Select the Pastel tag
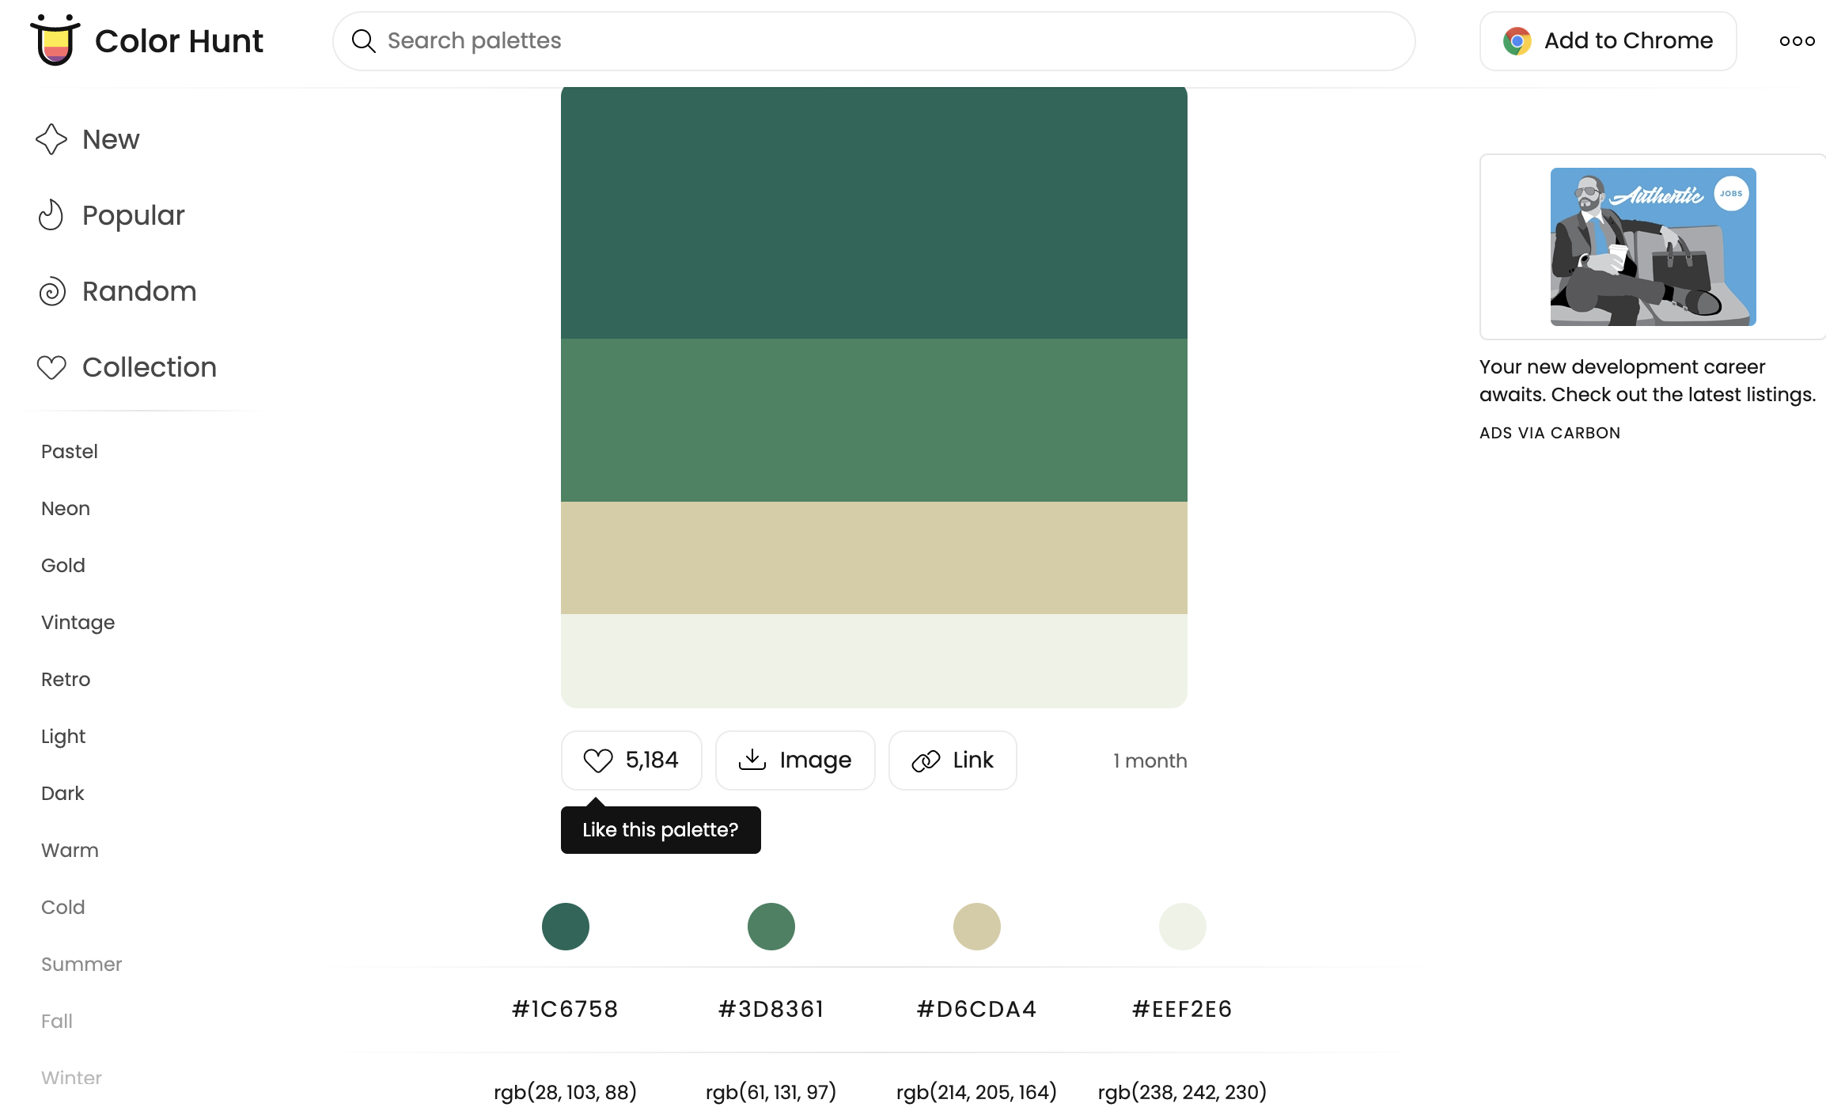Image resolution: width=1826 pixels, height=1111 pixels. pyautogui.click(x=70, y=451)
